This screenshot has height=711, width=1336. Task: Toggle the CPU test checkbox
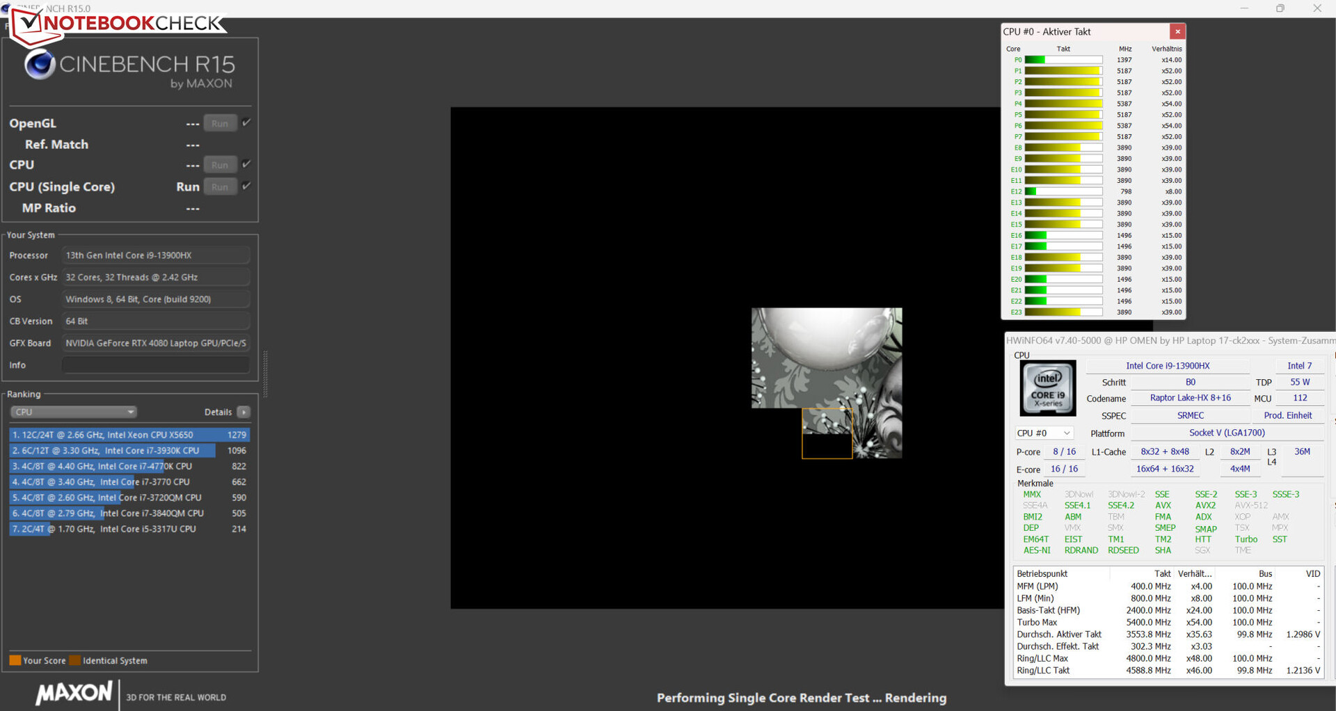[246, 164]
